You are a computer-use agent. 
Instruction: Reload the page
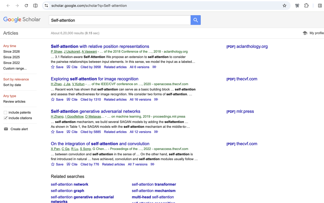click(26, 6)
